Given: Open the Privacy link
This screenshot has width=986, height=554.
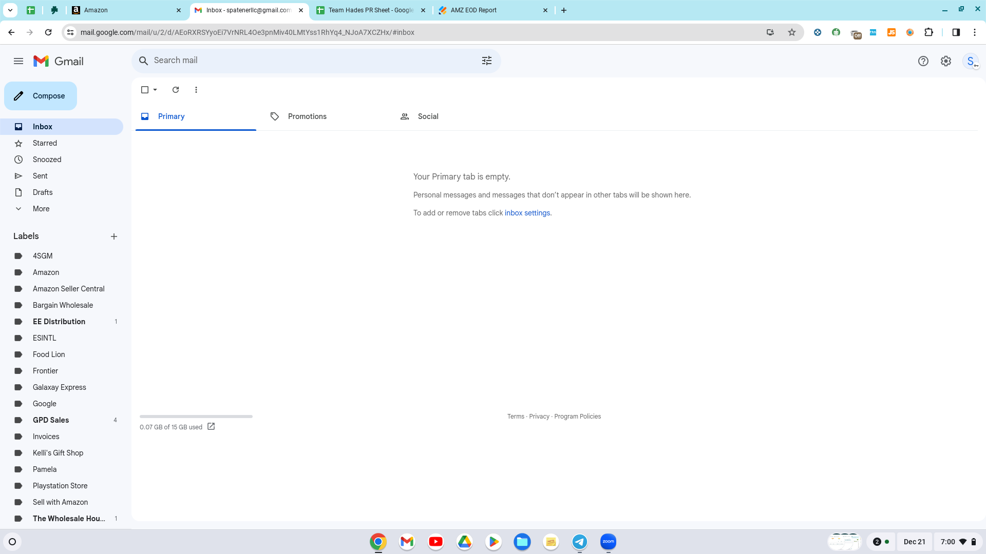Looking at the screenshot, I should [x=539, y=417].
